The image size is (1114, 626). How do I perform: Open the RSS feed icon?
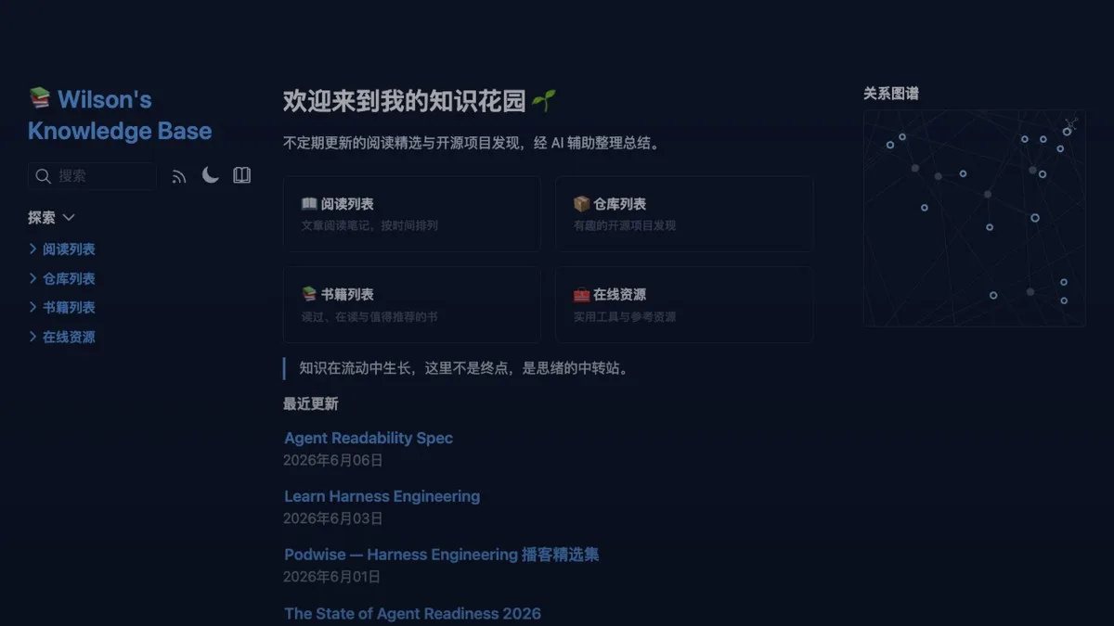179,176
